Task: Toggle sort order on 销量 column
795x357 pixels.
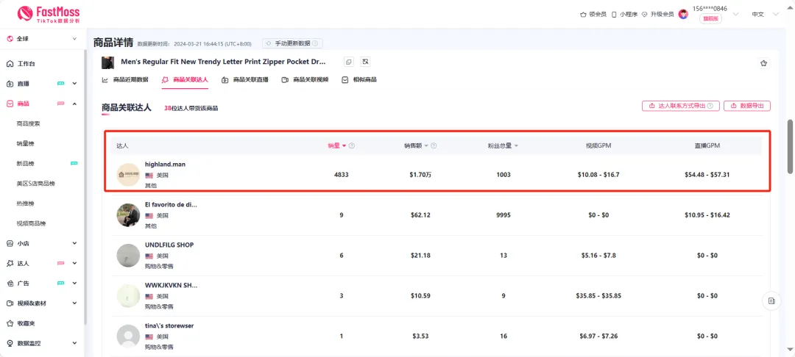Action: pos(336,145)
